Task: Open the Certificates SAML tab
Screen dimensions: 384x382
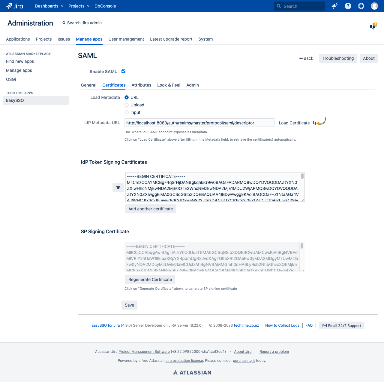Action: click(x=114, y=85)
